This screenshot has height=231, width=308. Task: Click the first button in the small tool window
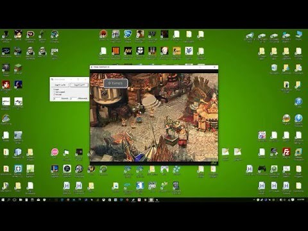(x=60, y=85)
